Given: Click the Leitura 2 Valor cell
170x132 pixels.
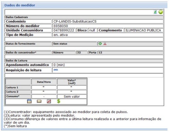Looking at the screenshot, I should (72, 92).
